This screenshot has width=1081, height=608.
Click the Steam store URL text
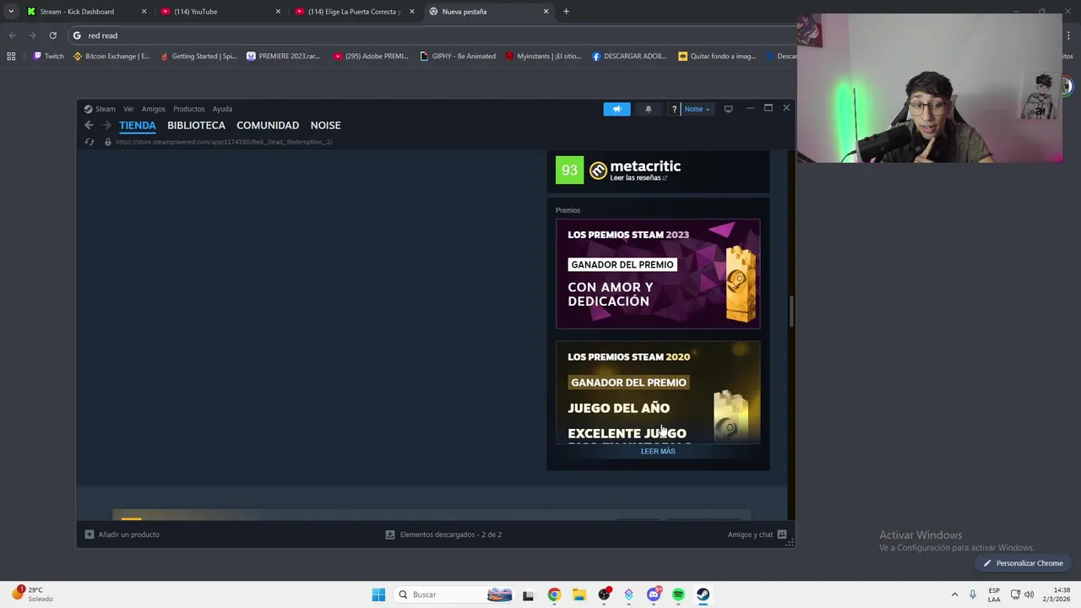224,142
